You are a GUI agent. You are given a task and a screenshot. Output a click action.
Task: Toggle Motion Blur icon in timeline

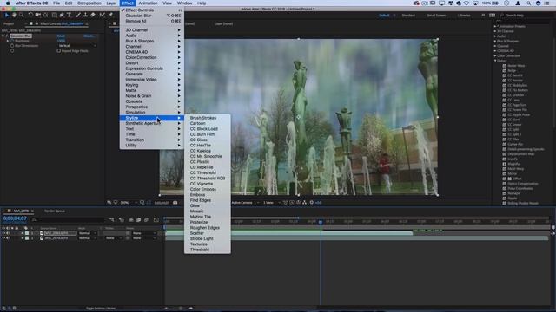click(x=146, y=220)
